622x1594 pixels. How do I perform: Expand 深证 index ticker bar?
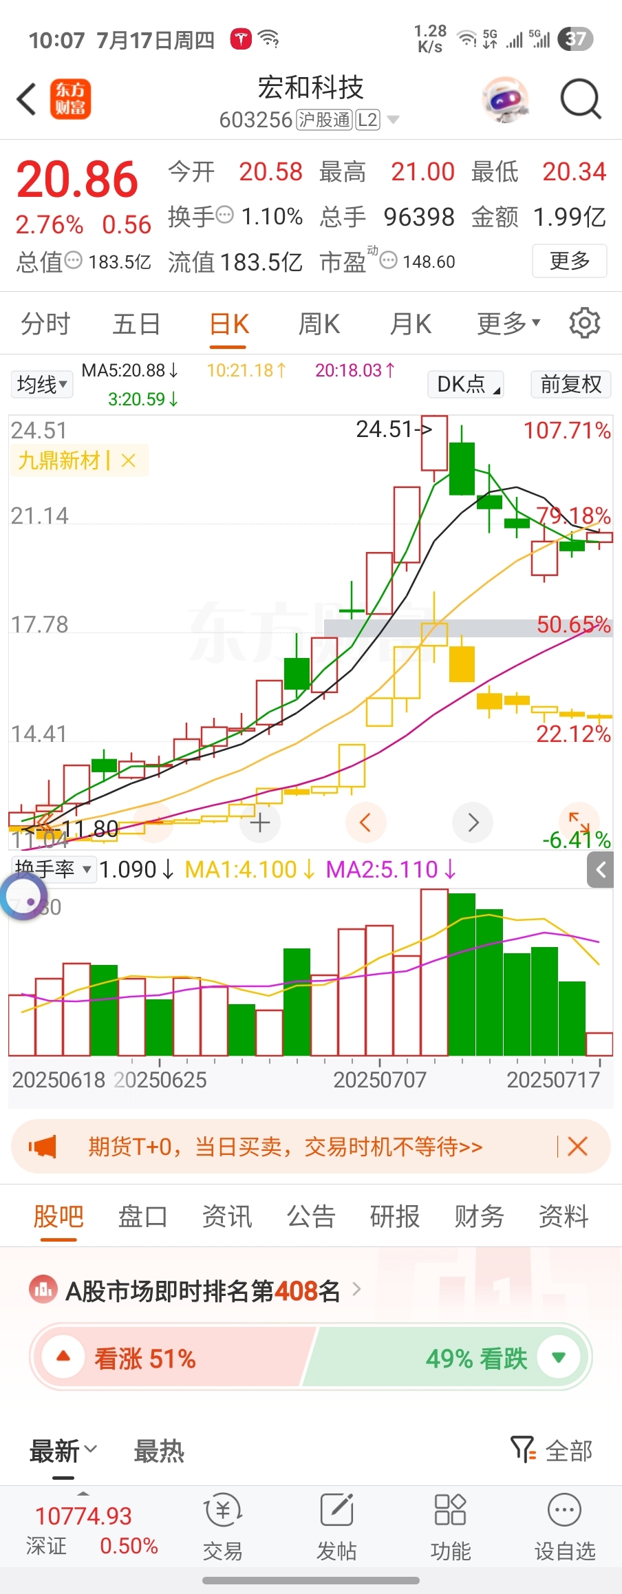coord(83,1493)
